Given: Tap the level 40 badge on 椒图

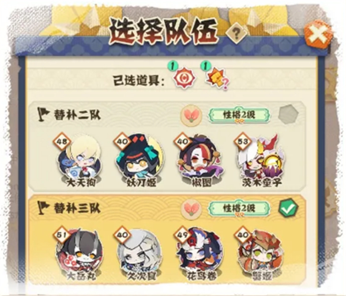Looking at the screenshot, I should [x=182, y=141].
